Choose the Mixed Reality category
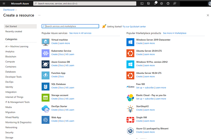The image size is (211, 139). 12,117
